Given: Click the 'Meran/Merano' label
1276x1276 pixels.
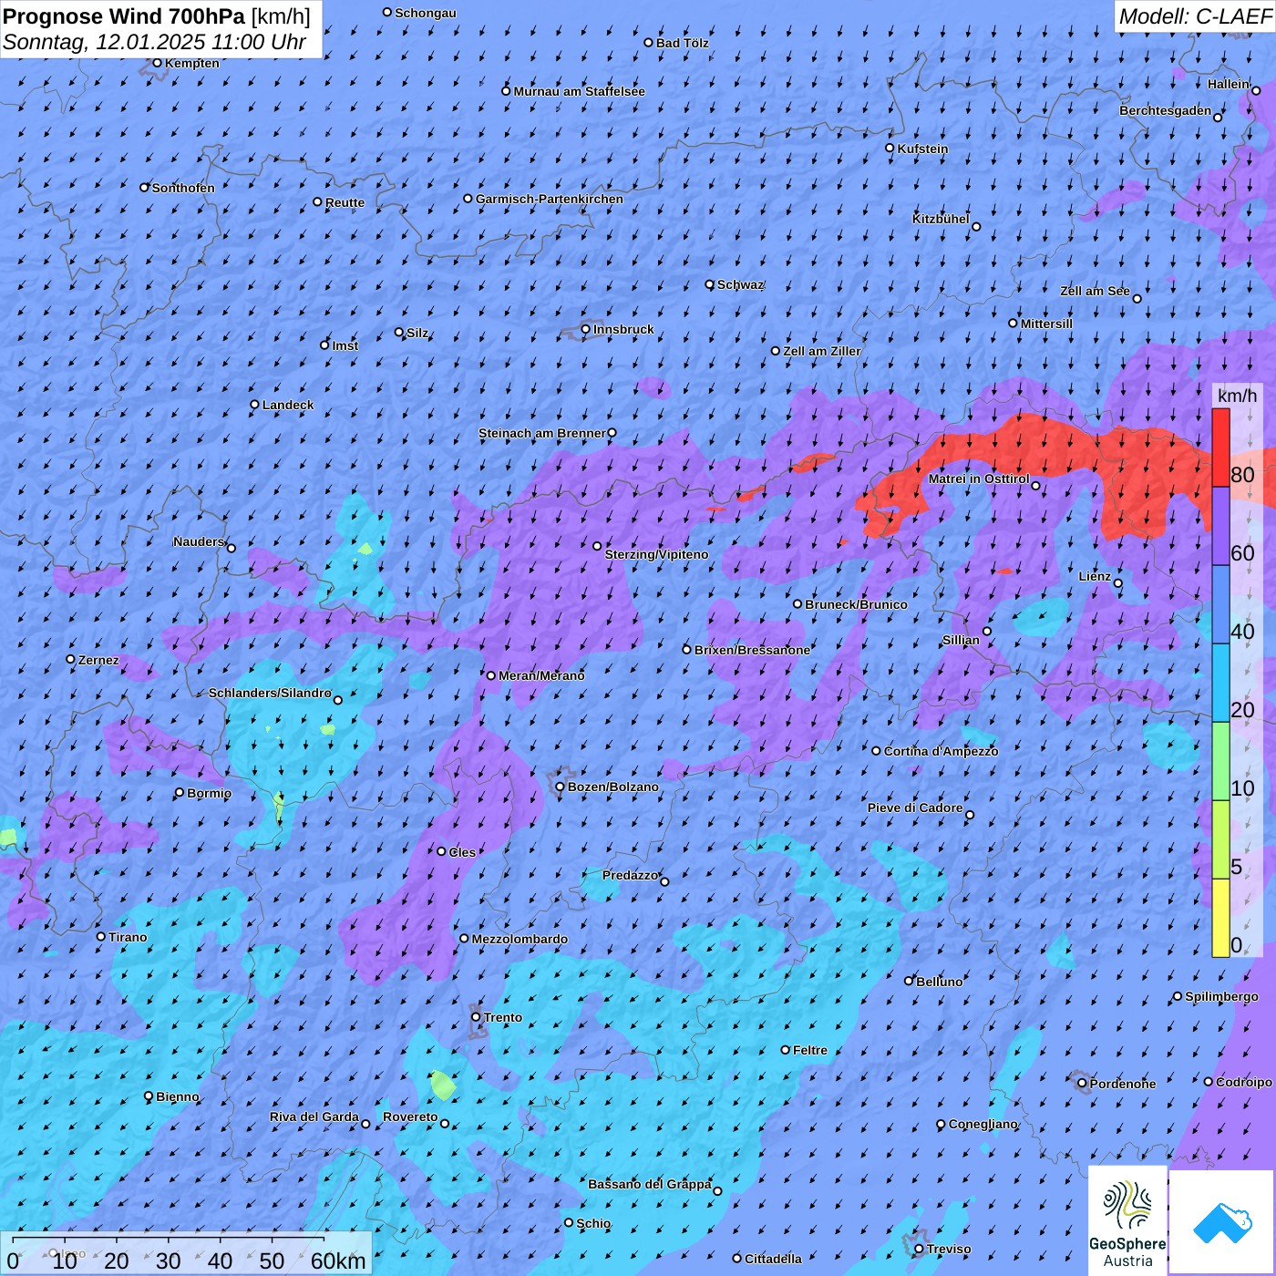Looking at the screenshot, I should coord(541,675).
